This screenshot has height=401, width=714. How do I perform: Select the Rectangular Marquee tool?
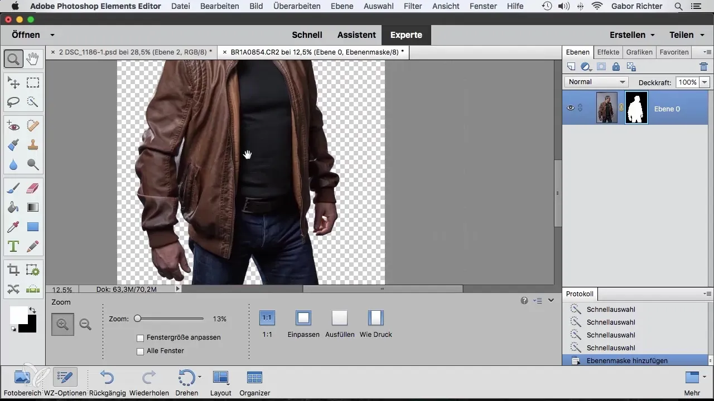(x=33, y=83)
